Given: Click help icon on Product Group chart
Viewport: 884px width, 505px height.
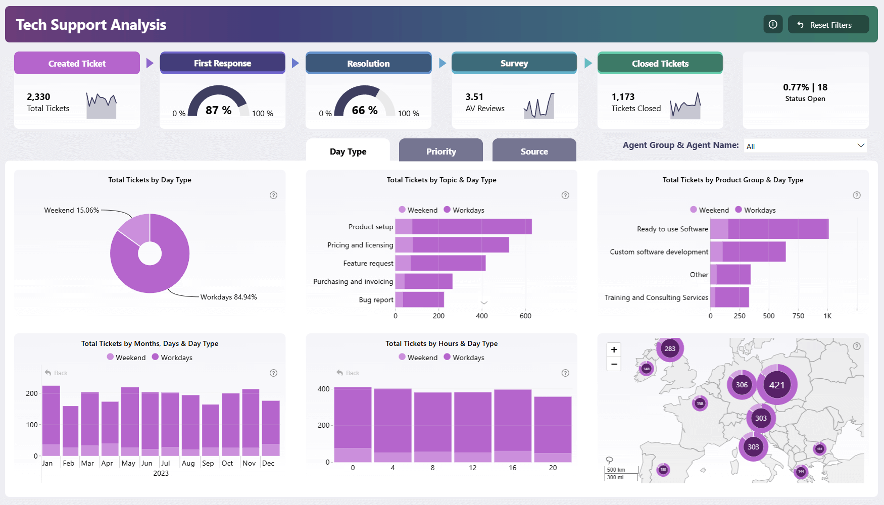Looking at the screenshot, I should [856, 195].
